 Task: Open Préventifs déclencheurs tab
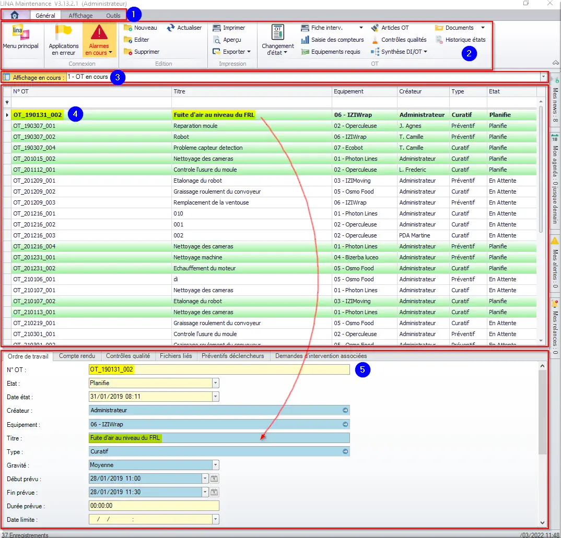tap(232, 356)
